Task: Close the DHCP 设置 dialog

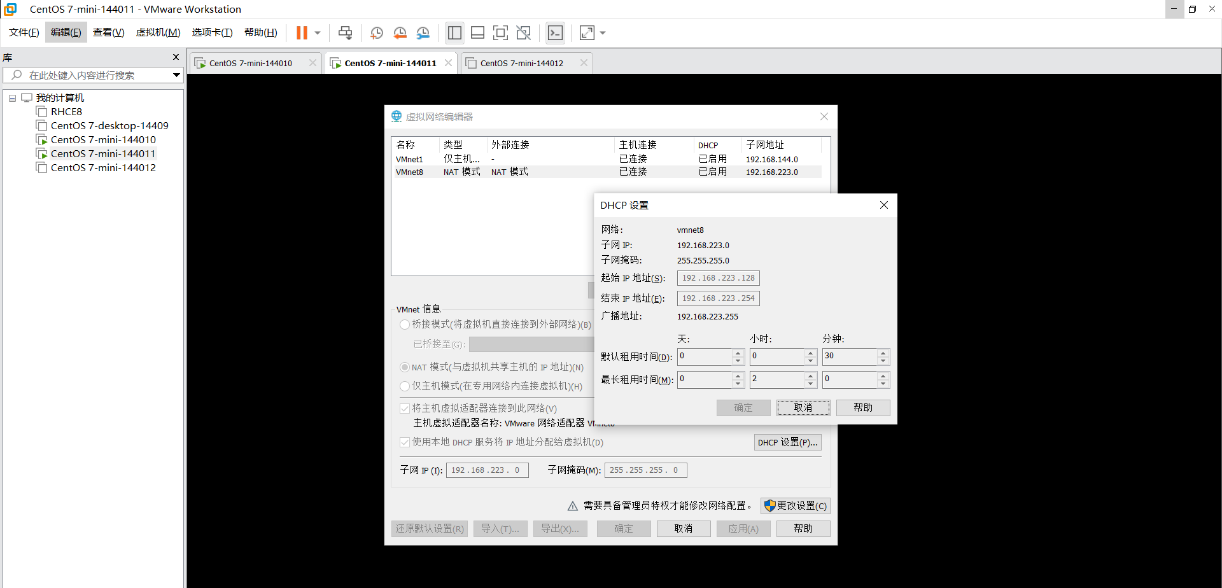Action: click(884, 205)
